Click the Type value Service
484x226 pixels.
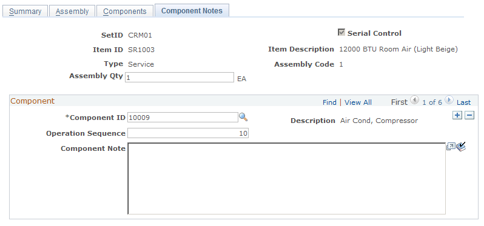pyautogui.click(x=141, y=64)
